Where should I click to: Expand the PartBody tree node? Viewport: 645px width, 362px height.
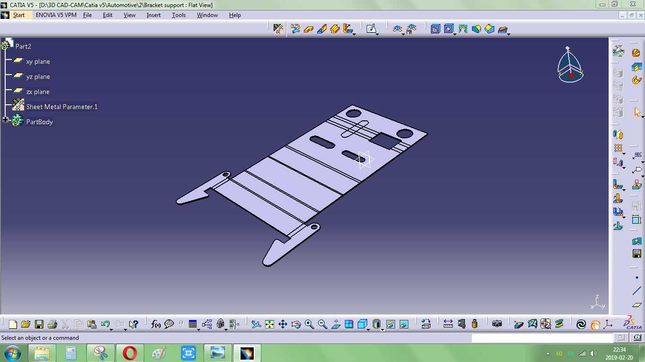[5, 120]
